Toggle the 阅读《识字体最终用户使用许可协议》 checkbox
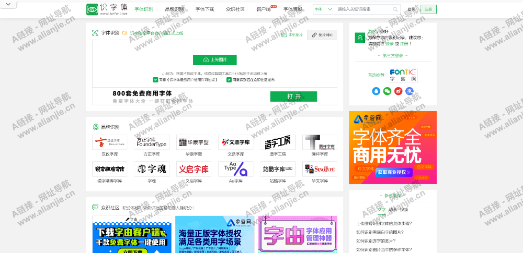This screenshot has height=253, width=523. click(155, 80)
